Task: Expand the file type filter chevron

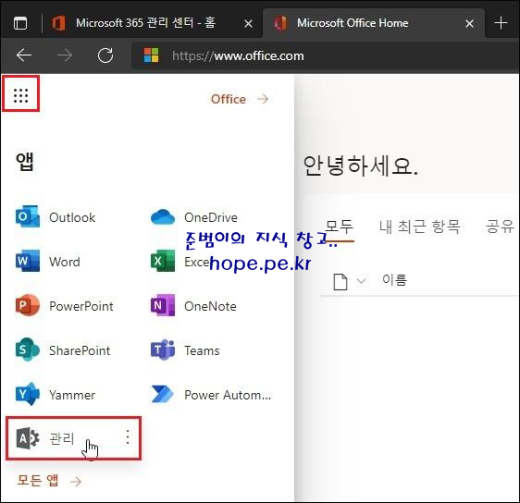Action: (x=361, y=281)
